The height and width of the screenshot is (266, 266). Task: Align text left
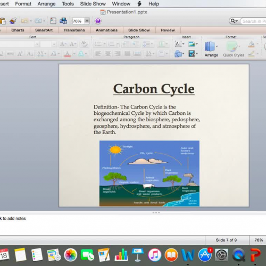(x=98, y=54)
